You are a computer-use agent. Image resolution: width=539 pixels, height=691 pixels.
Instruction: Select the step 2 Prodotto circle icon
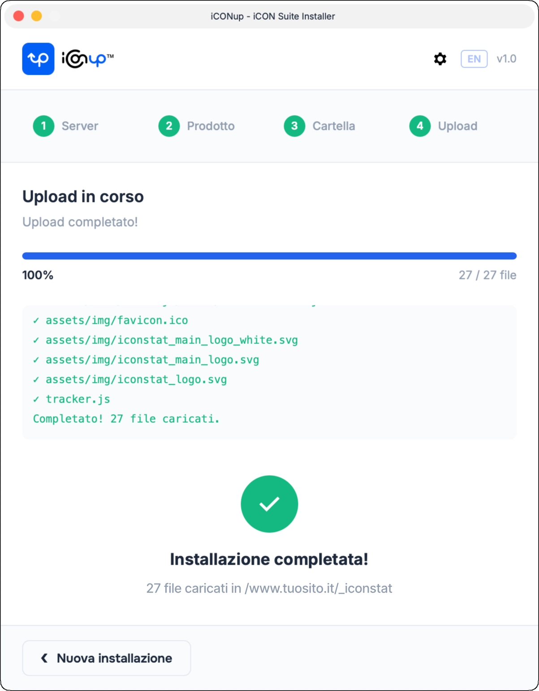(x=169, y=126)
